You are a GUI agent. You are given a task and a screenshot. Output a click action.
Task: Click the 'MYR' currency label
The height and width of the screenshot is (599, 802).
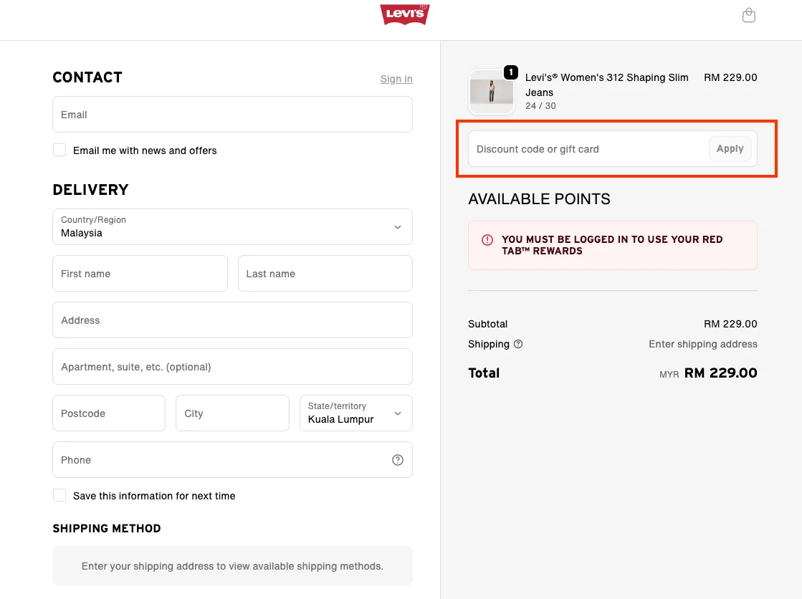pyautogui.click(x=669, y=375)
